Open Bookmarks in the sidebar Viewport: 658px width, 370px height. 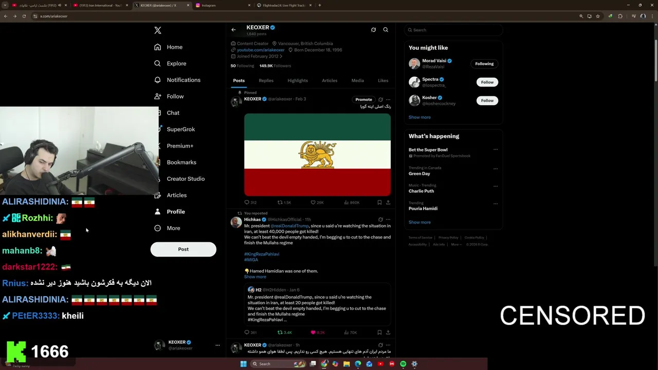(x=181, y=162)
